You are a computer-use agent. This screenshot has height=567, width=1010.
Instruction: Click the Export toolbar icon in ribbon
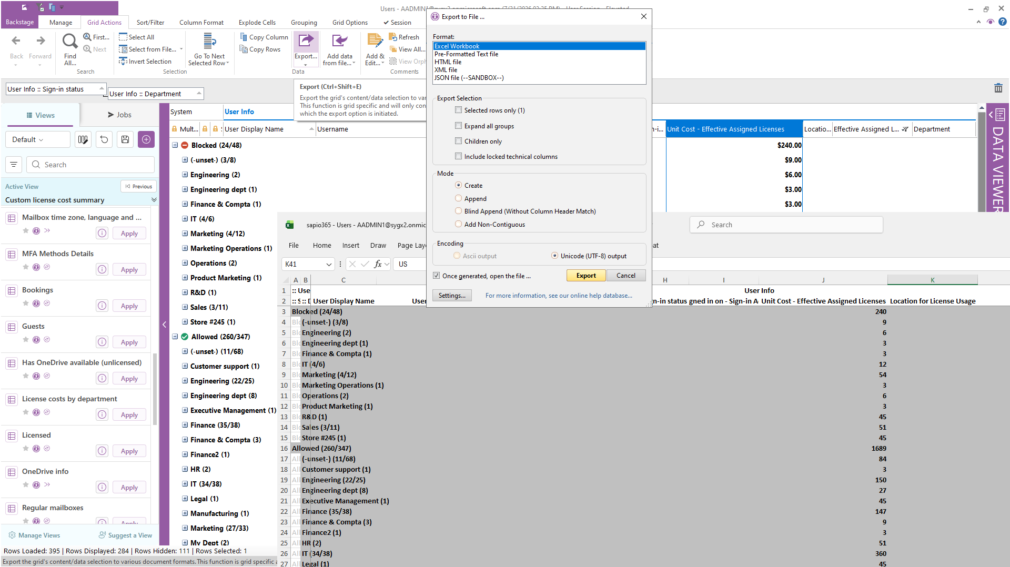306,41
